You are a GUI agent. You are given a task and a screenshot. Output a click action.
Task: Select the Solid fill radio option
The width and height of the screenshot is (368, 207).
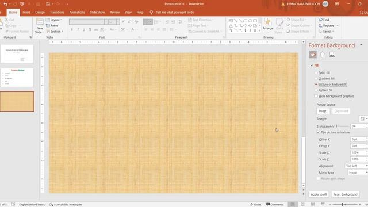(x=316, y=73)
